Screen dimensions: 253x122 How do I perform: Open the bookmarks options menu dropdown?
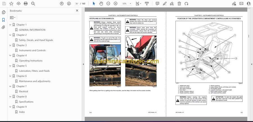click(x=13, y=18)
